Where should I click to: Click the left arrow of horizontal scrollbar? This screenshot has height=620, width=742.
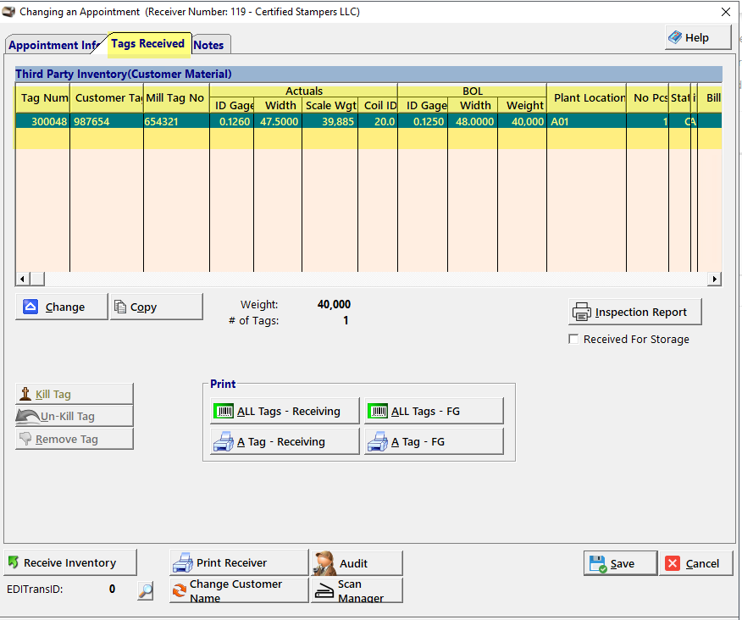tap(22, 279)
